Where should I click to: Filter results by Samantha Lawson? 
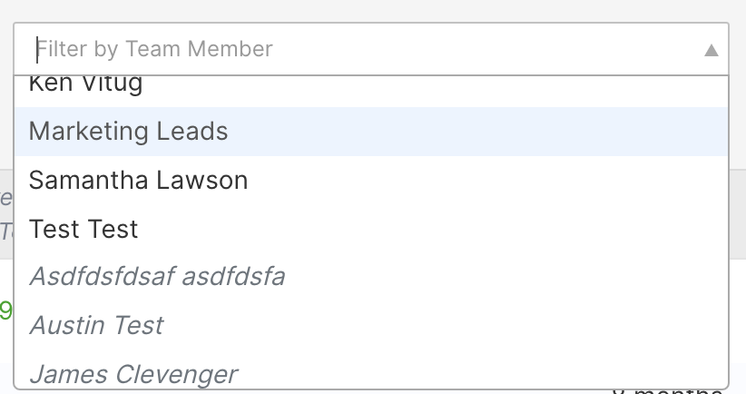pos(371,181)
